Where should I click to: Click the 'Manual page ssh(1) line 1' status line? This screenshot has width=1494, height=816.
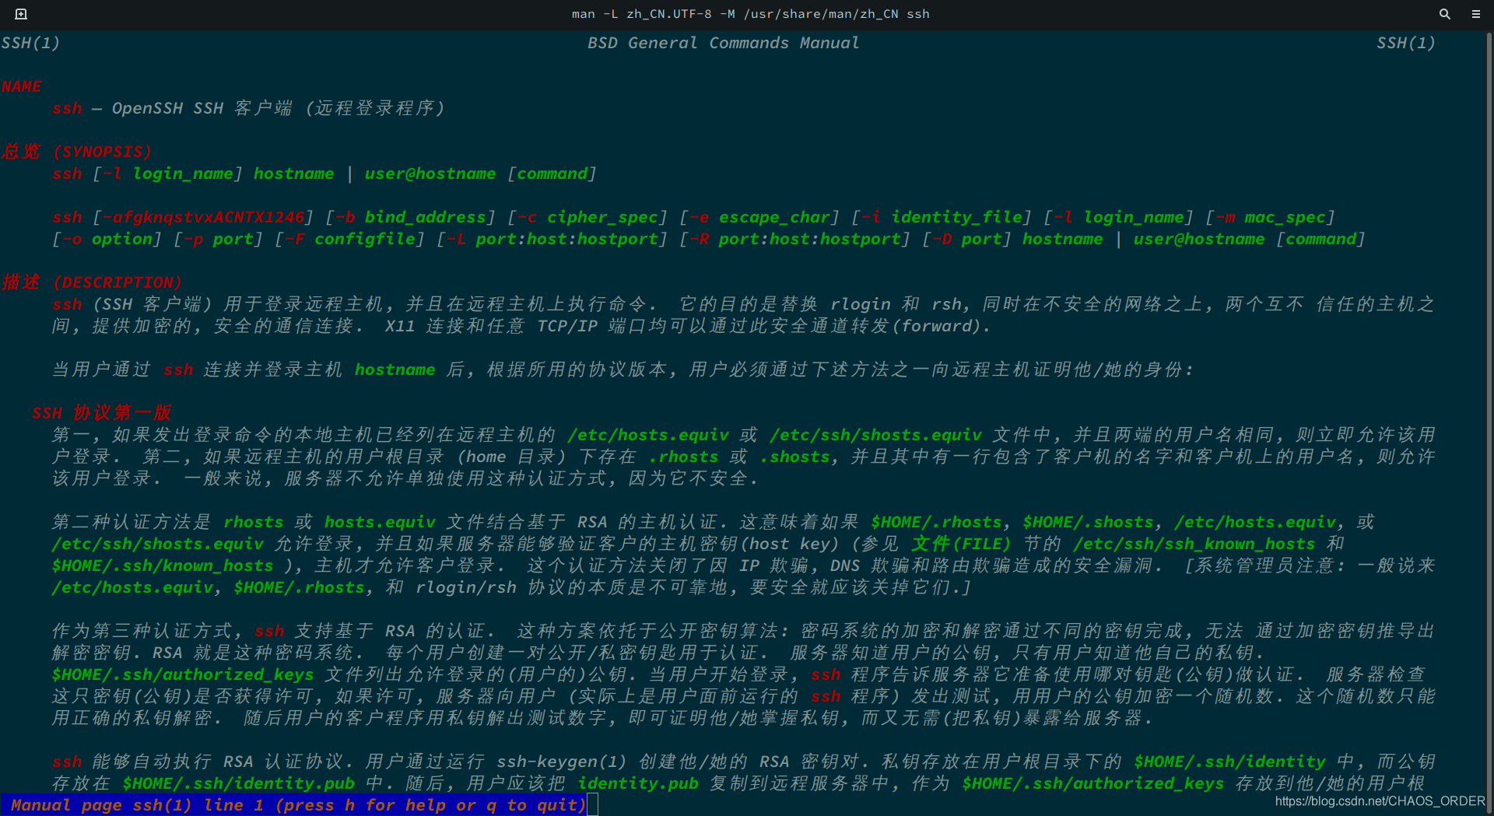(299, 805)
